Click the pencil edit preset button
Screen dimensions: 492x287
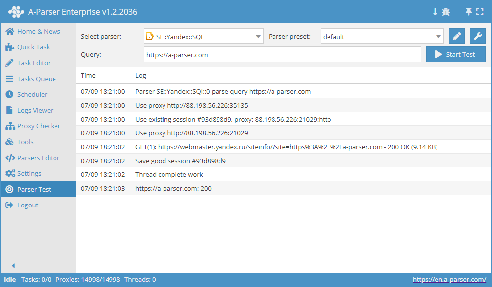tap(457, 36)
